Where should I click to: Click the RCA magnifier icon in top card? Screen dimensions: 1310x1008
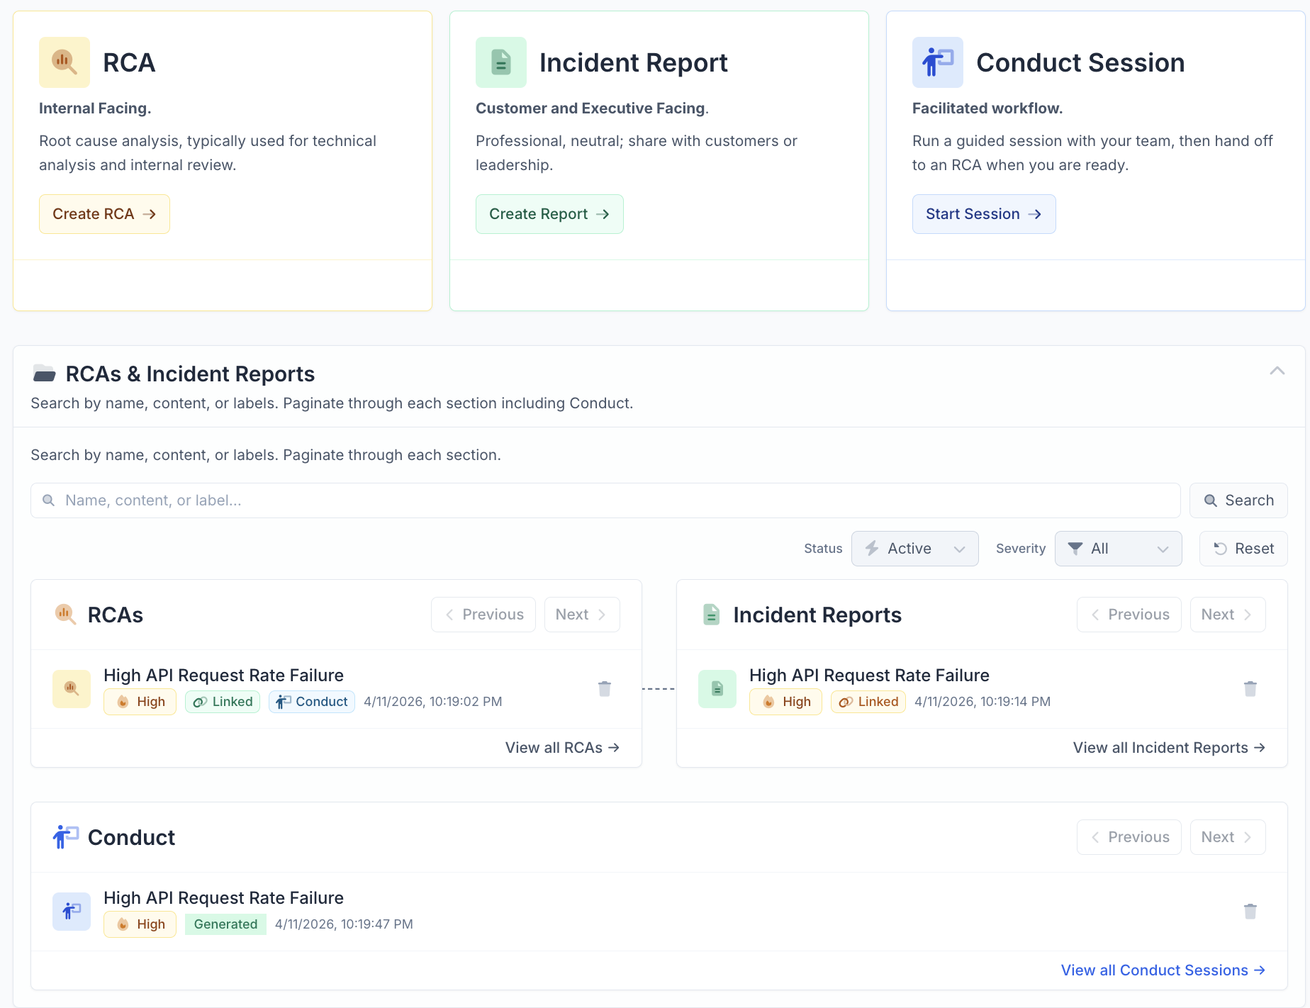point(65,62)
